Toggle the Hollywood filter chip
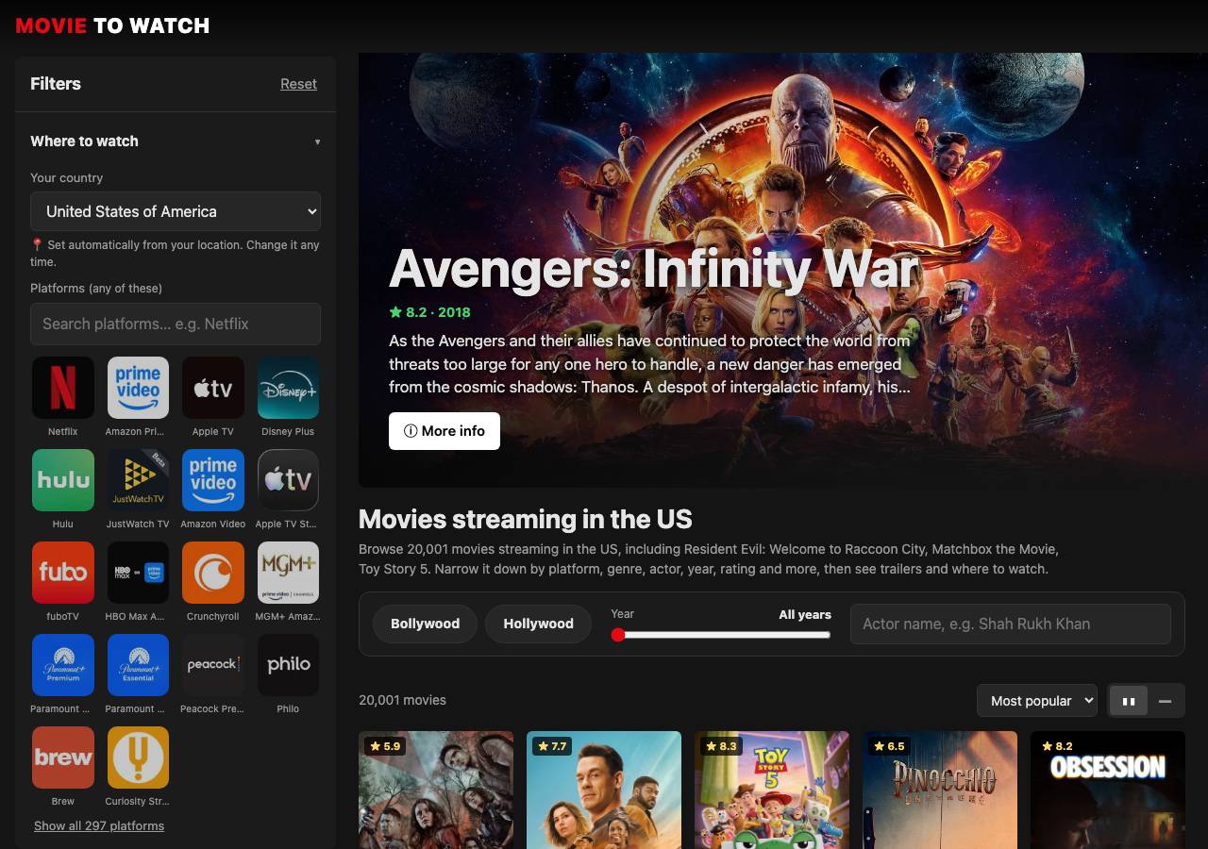The image size is (1208, 849). coord(538,624)
